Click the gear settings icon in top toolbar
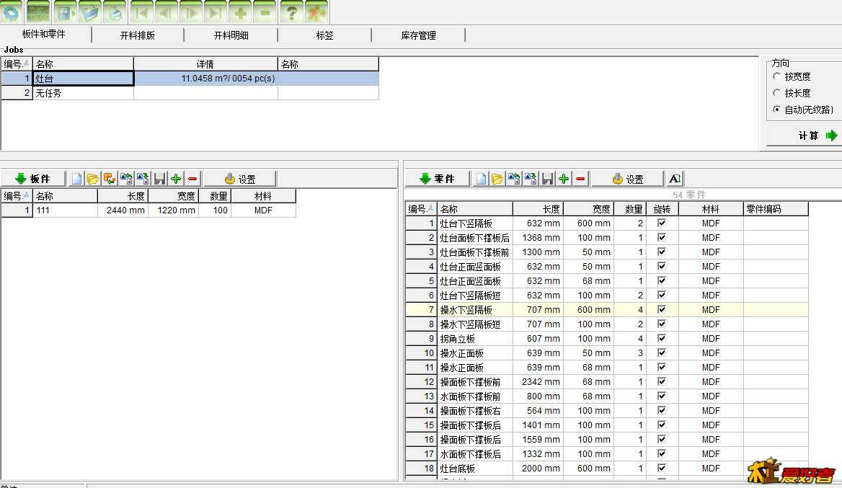Image resolution: width=842 pixels, height=488 pixels. click(12, 12)
